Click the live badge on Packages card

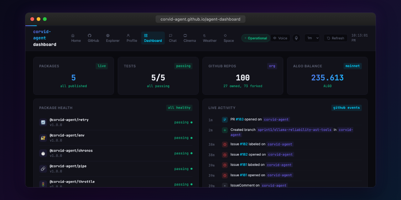coord(102,66)
